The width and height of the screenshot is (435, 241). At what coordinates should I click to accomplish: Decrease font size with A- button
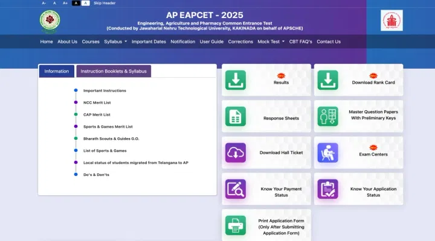pos(44,3)
